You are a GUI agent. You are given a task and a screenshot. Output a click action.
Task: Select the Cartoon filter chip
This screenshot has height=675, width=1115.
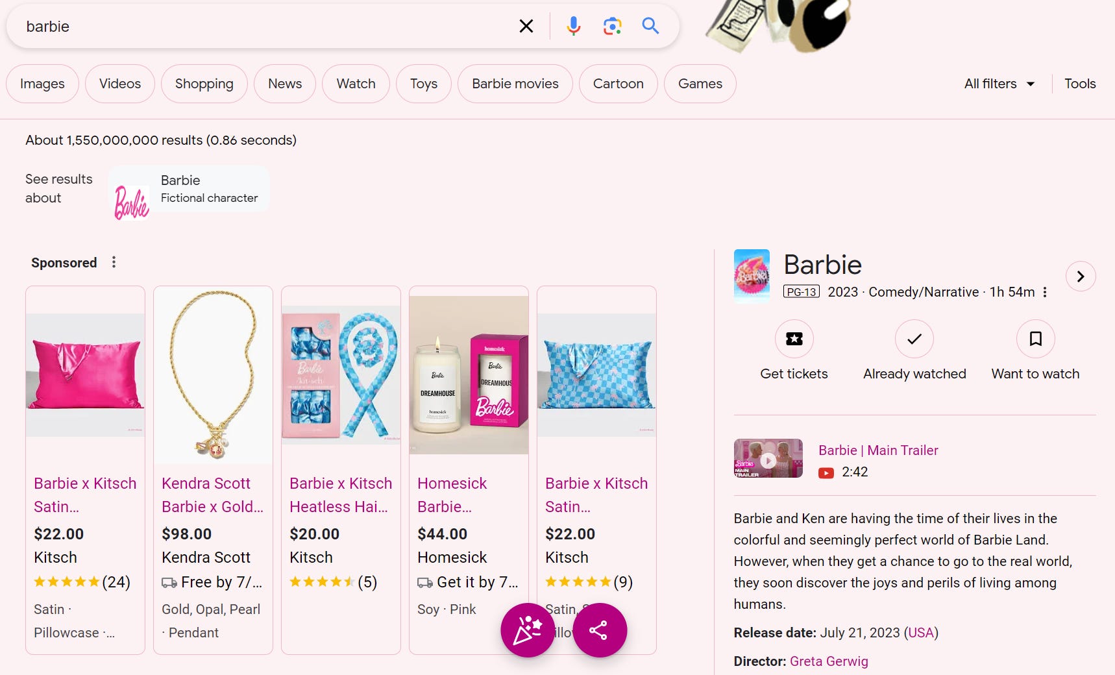[x=619, y=84]
